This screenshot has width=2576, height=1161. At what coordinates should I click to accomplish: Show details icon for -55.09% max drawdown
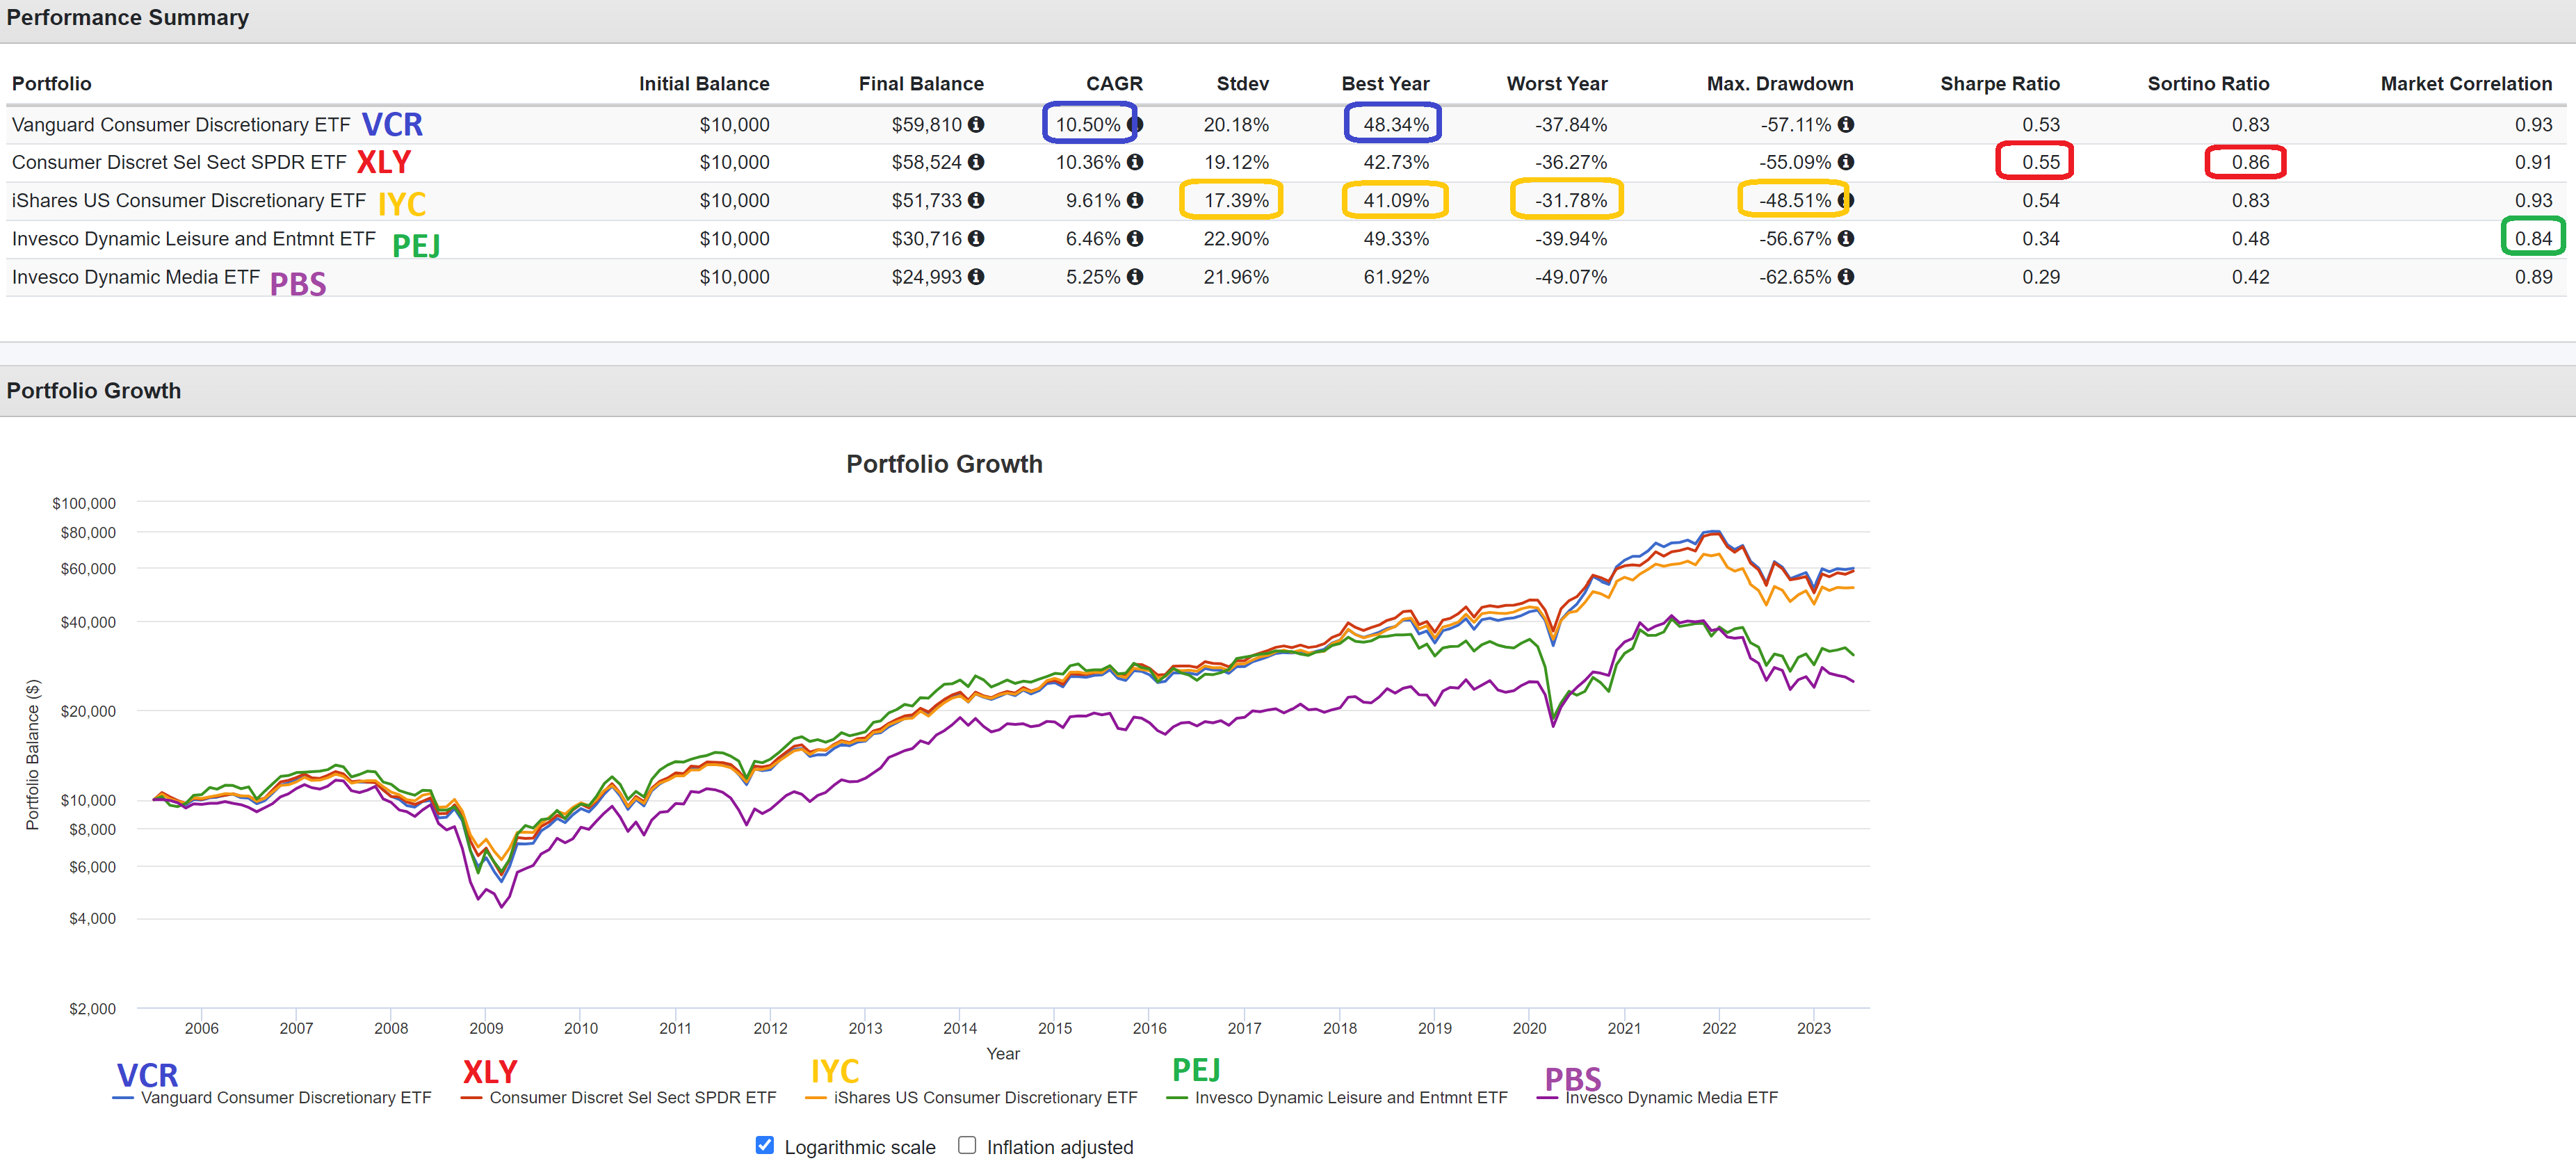[x=1846, y=162]
